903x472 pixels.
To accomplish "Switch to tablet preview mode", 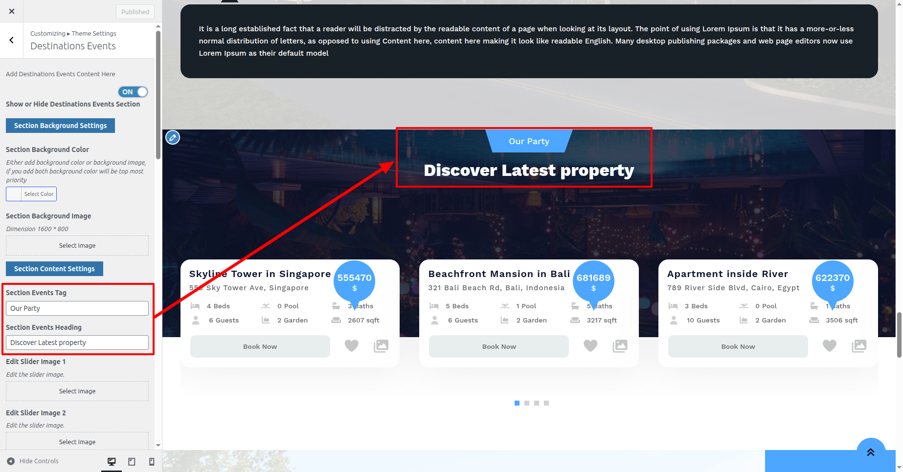I will (132, 461).
